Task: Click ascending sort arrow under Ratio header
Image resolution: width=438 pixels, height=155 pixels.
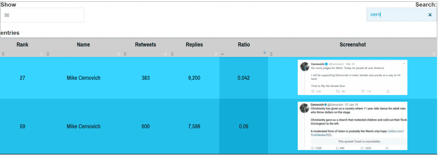Action: [x=222, y=54]
